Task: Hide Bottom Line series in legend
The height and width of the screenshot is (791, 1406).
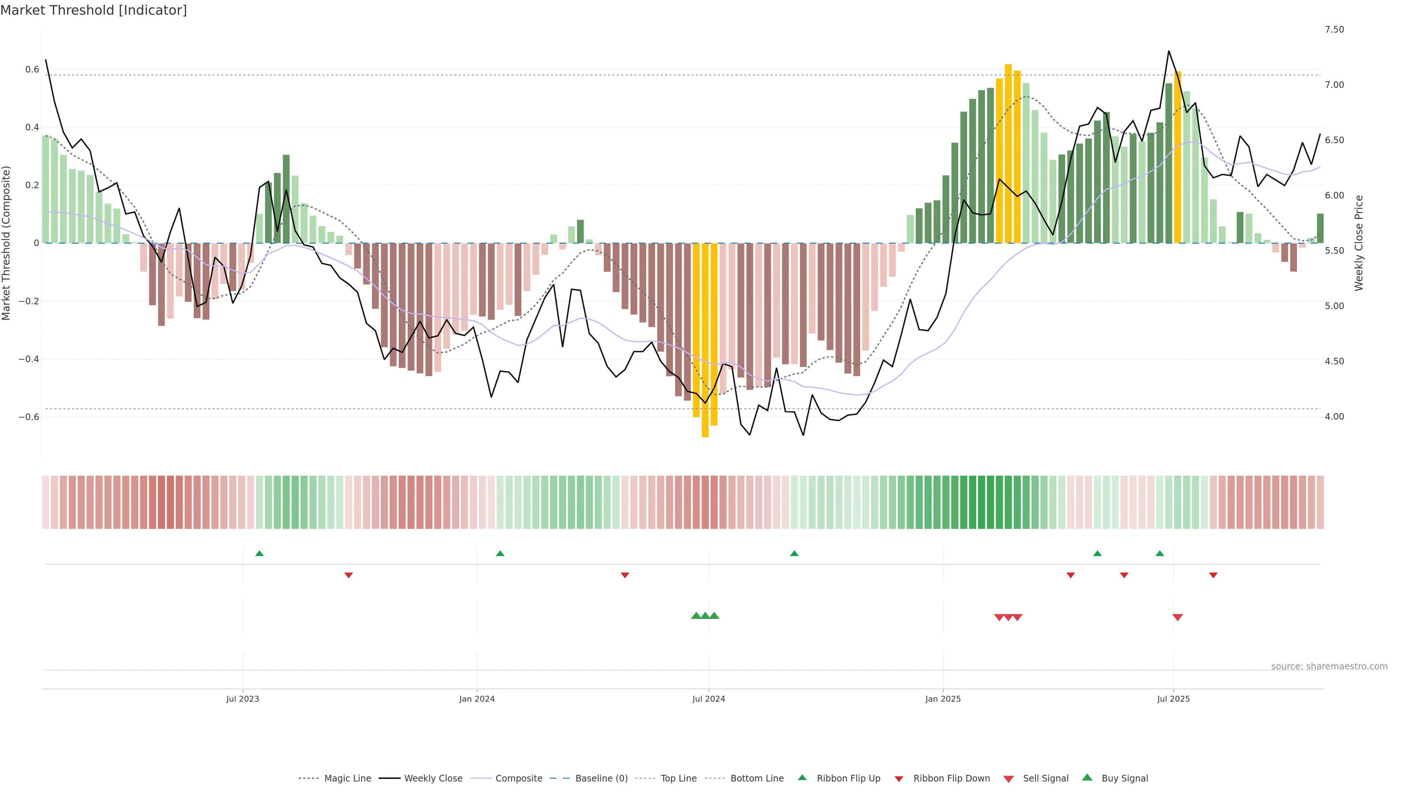Action: coord(756,779)
